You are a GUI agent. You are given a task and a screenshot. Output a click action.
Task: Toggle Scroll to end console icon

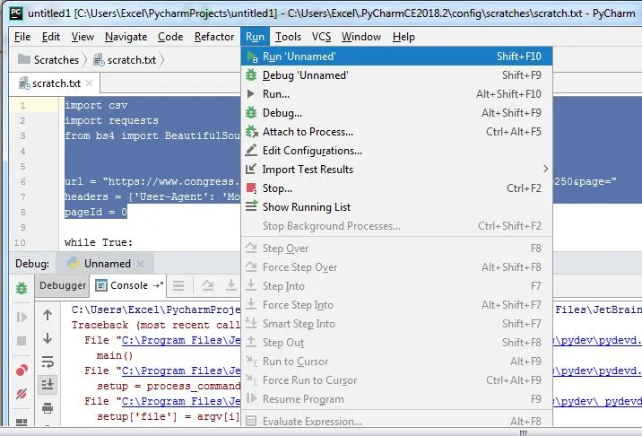(48, 384)
